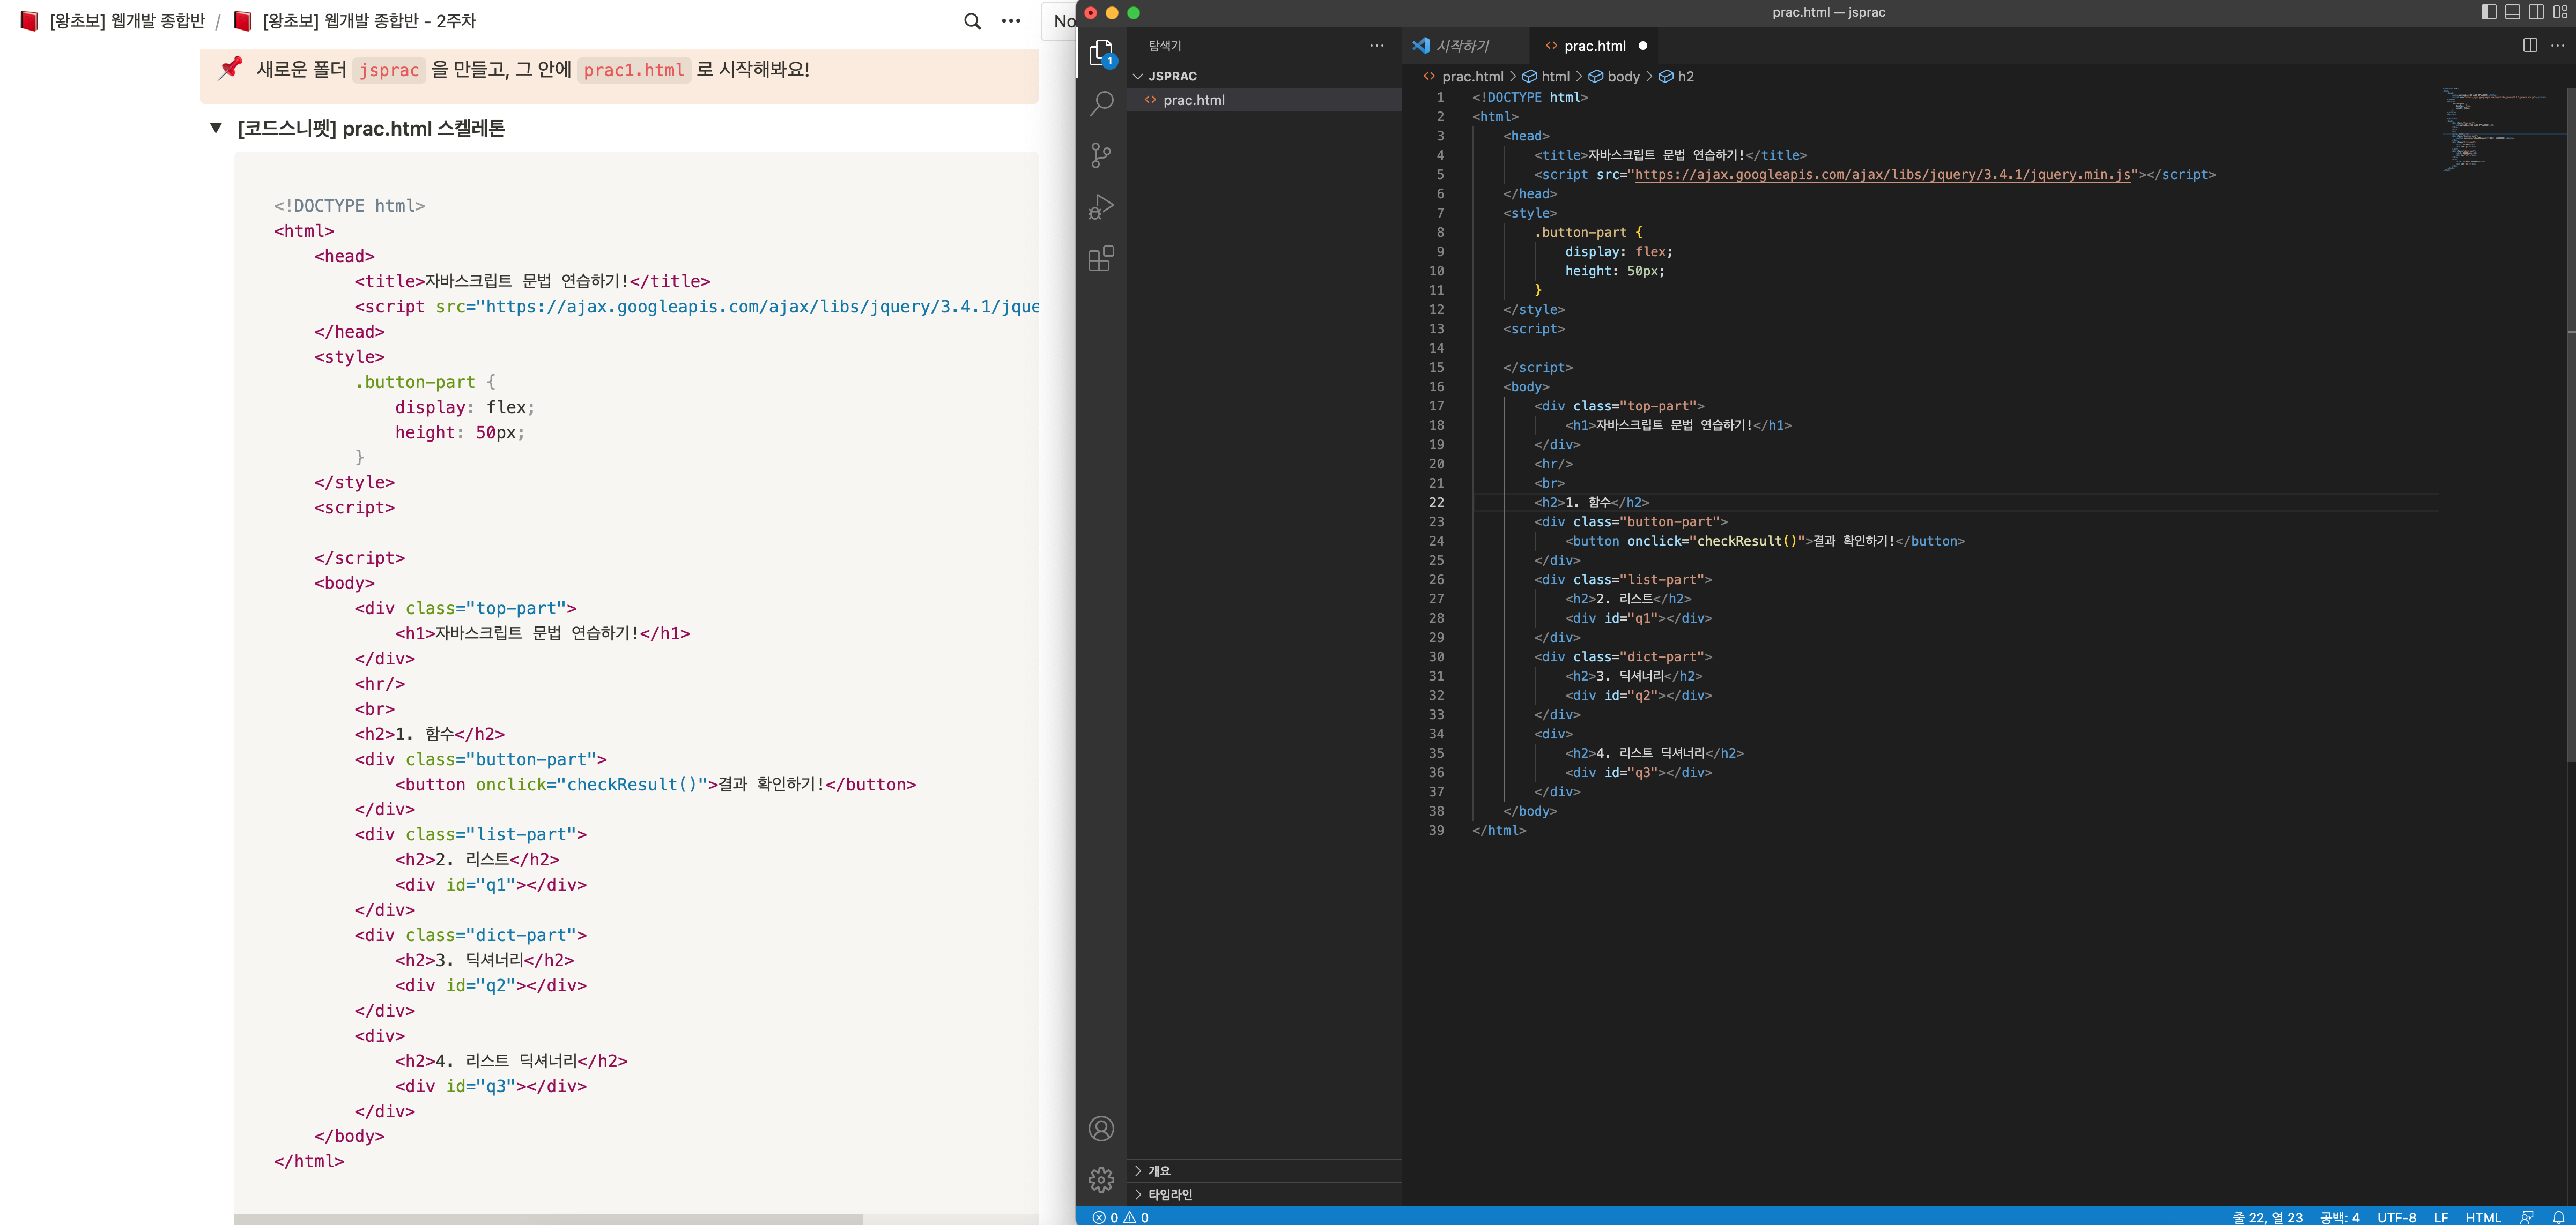The image size is (2576, 1225).
Task: Click the display: flex line in the editor
Action: pos(1618,252)
